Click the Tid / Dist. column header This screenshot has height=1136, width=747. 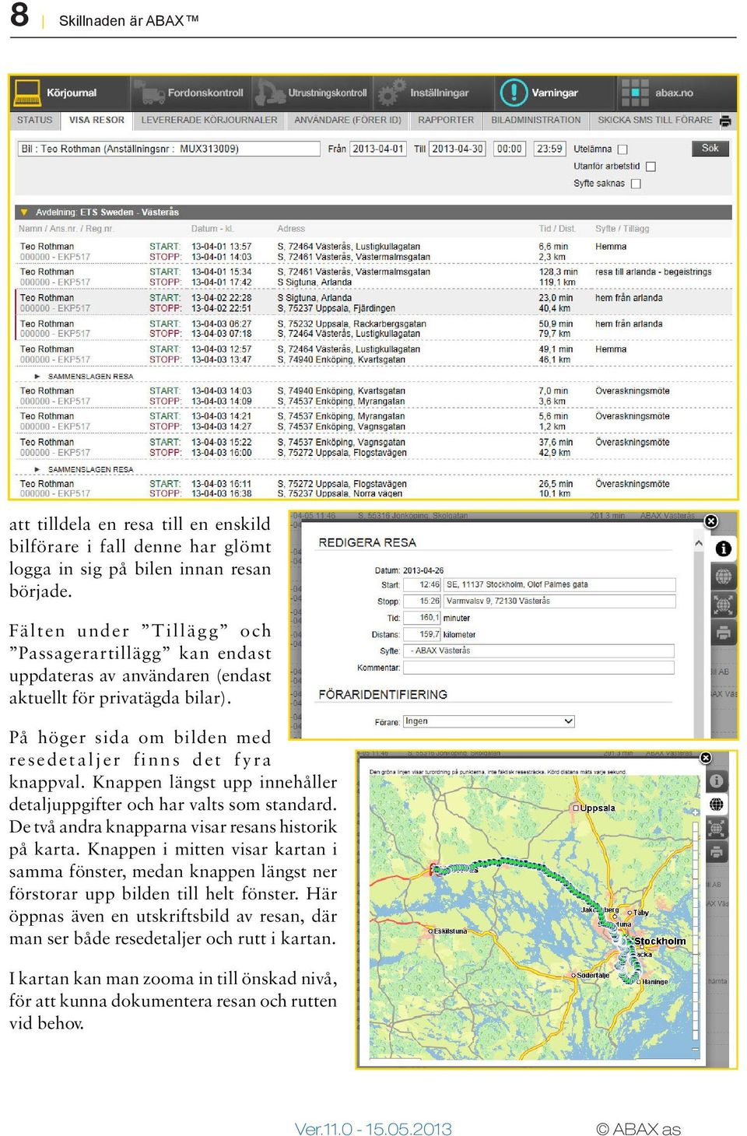point(557,229)
